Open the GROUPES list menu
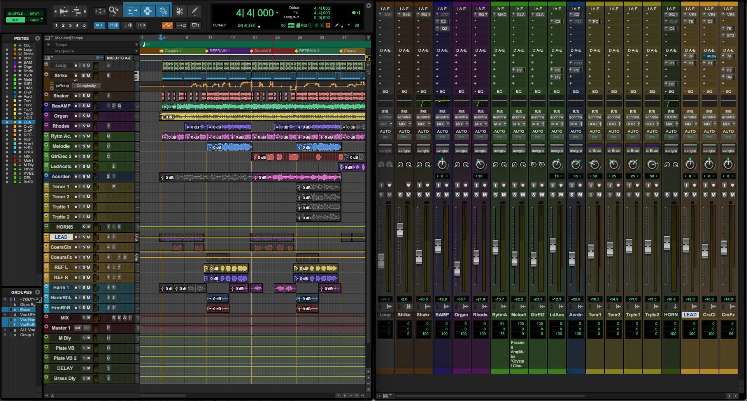This screenshot has height=401, width=747. (x=37, y=292)
